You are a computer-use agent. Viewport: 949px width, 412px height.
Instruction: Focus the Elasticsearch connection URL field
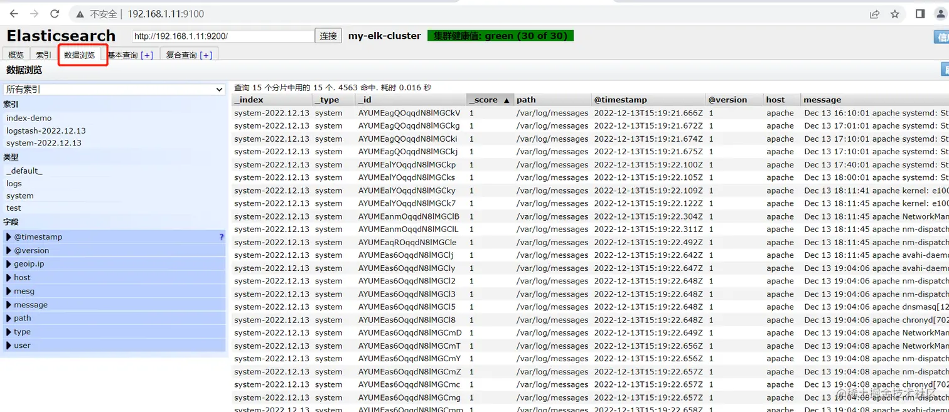(x=223, y=36)
